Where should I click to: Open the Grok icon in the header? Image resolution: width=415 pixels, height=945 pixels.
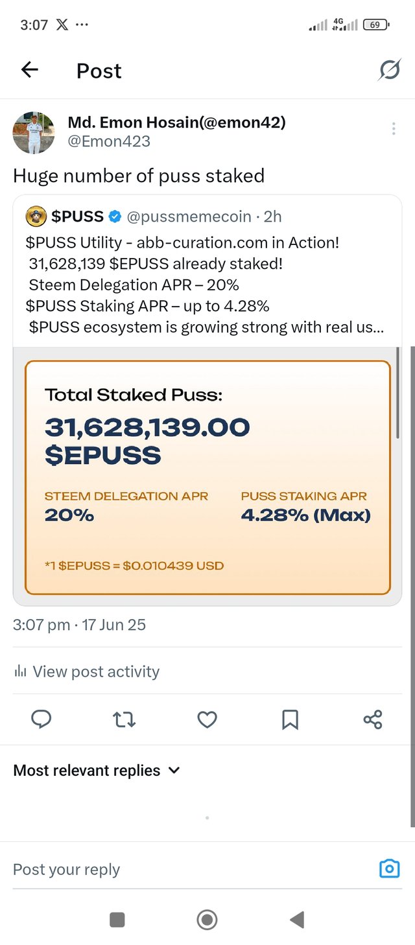pos(389,70)
